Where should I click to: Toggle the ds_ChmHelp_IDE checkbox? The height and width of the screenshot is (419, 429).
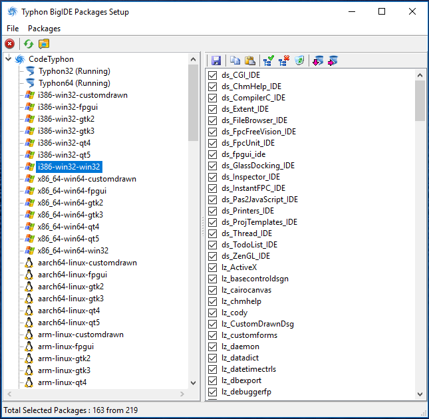(213, 86)
